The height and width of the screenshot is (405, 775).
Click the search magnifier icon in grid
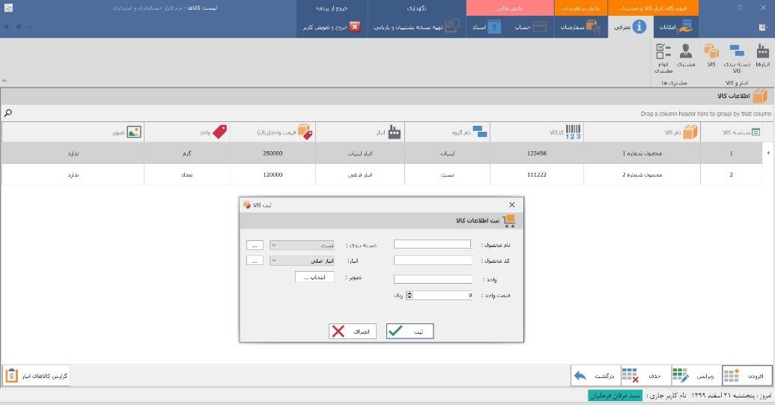click(8, 113)
